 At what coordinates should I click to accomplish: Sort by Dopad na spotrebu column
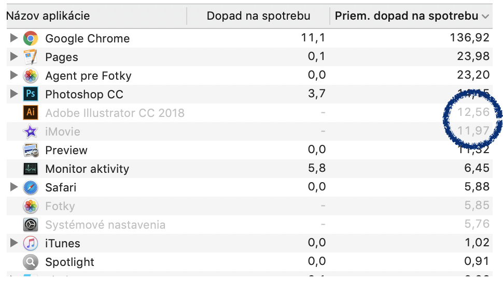[x=258, y=16]
